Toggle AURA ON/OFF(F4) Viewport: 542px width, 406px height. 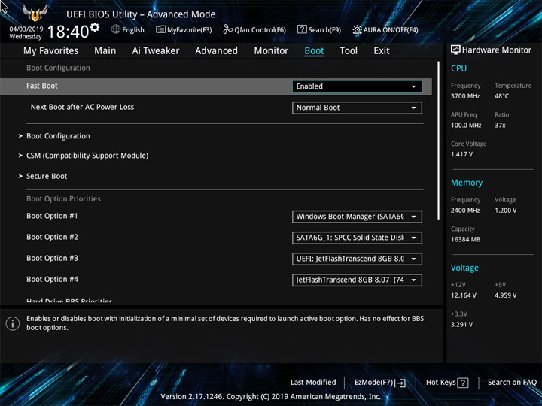pyautogui.click(x=385, y=29)
